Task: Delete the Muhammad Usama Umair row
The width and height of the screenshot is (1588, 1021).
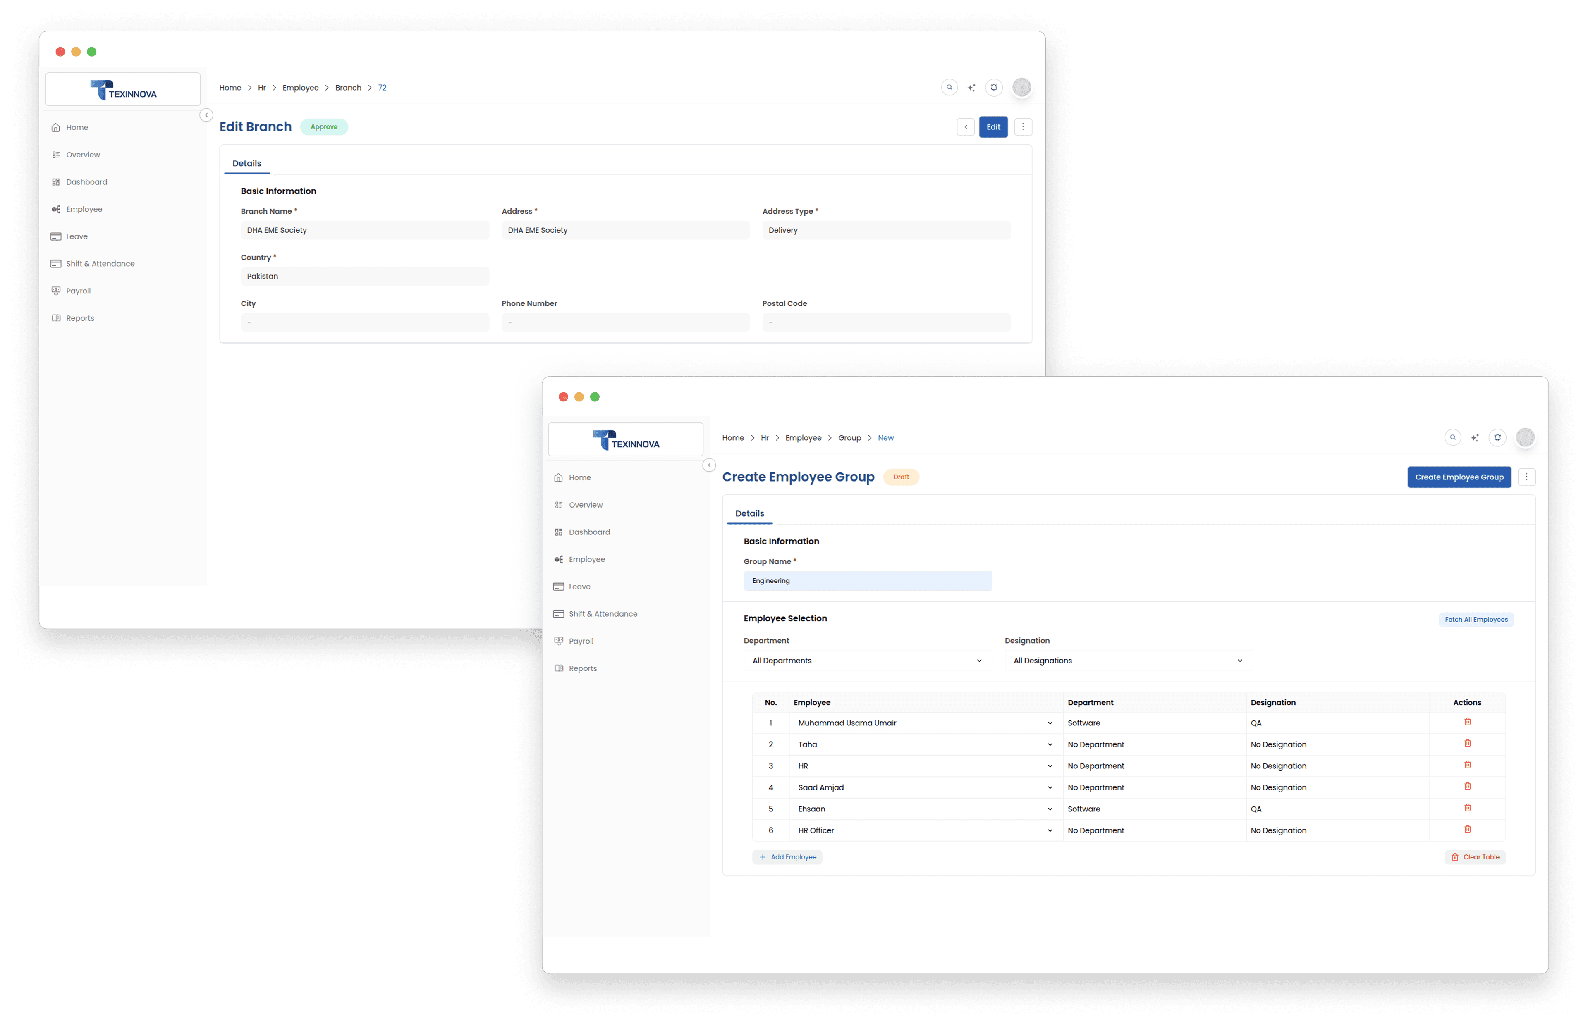Action: click(x=1467, y=722)
